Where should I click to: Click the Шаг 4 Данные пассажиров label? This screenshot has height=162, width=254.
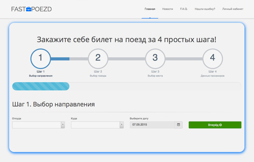212,74
